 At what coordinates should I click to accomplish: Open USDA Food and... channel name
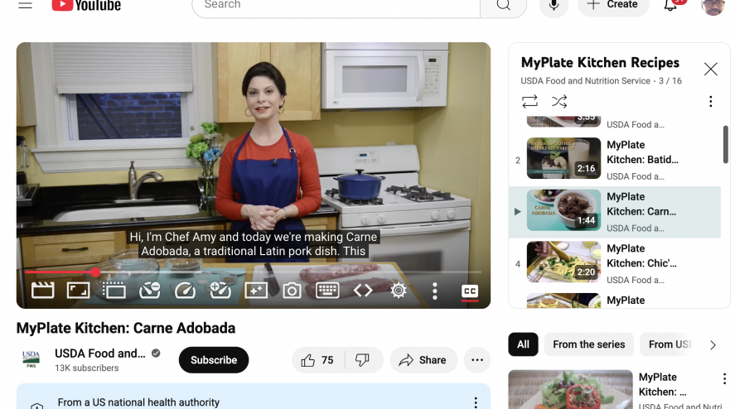click(99, 354)
